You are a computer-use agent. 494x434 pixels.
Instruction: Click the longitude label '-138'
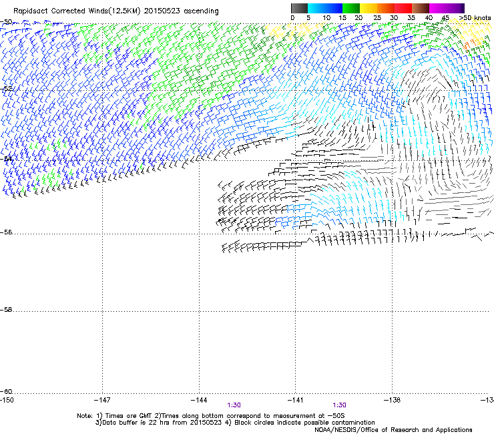pyautogui.click(x=393, y=400)
